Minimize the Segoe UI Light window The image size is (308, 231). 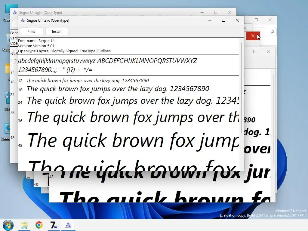click(202, 12)
